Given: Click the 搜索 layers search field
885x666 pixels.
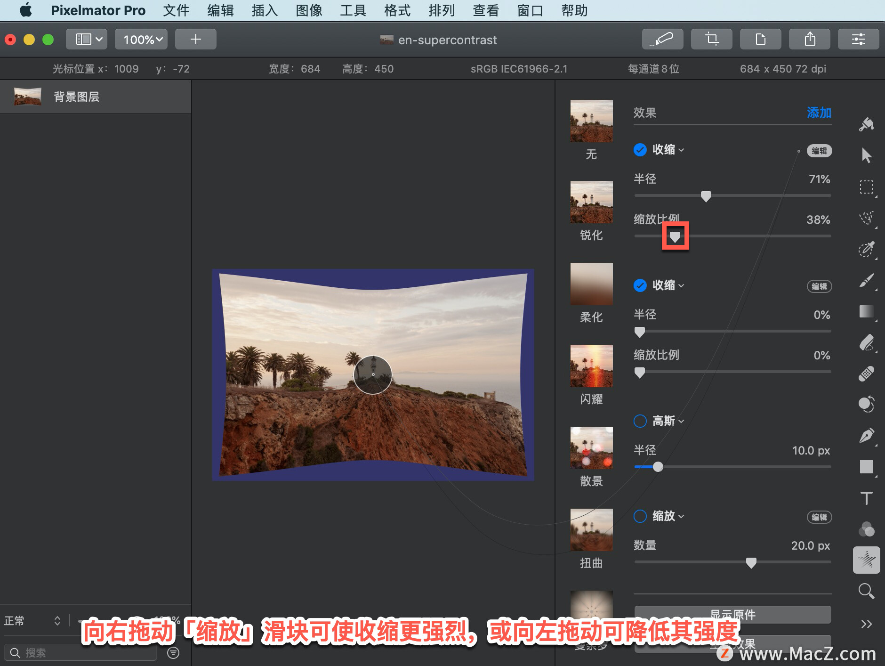Looking at the screenshot, I should tap(80, 652).
